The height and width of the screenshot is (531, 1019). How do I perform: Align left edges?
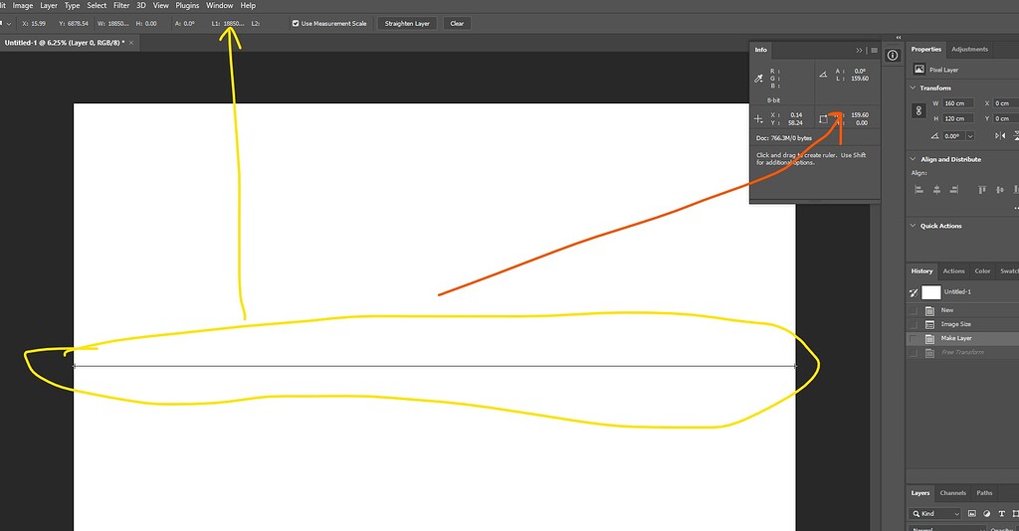pyautogui.click(x=918, y=190)
